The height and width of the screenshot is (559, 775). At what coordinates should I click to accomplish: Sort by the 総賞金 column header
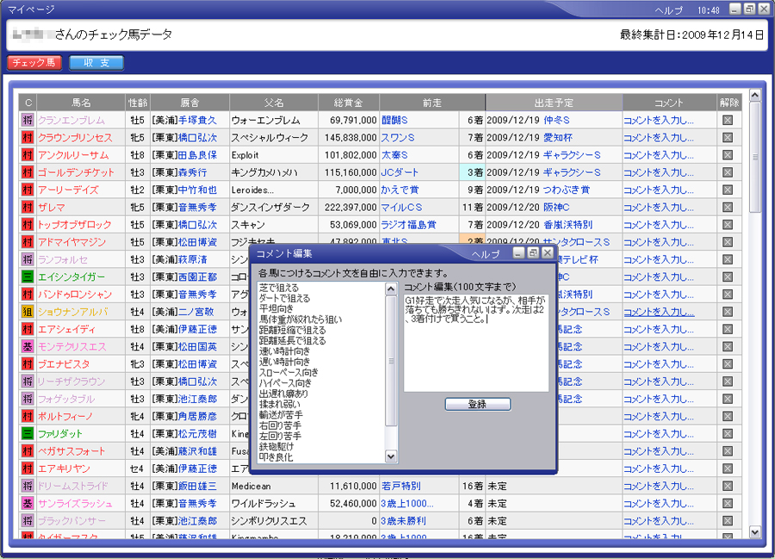coord(348,102)
